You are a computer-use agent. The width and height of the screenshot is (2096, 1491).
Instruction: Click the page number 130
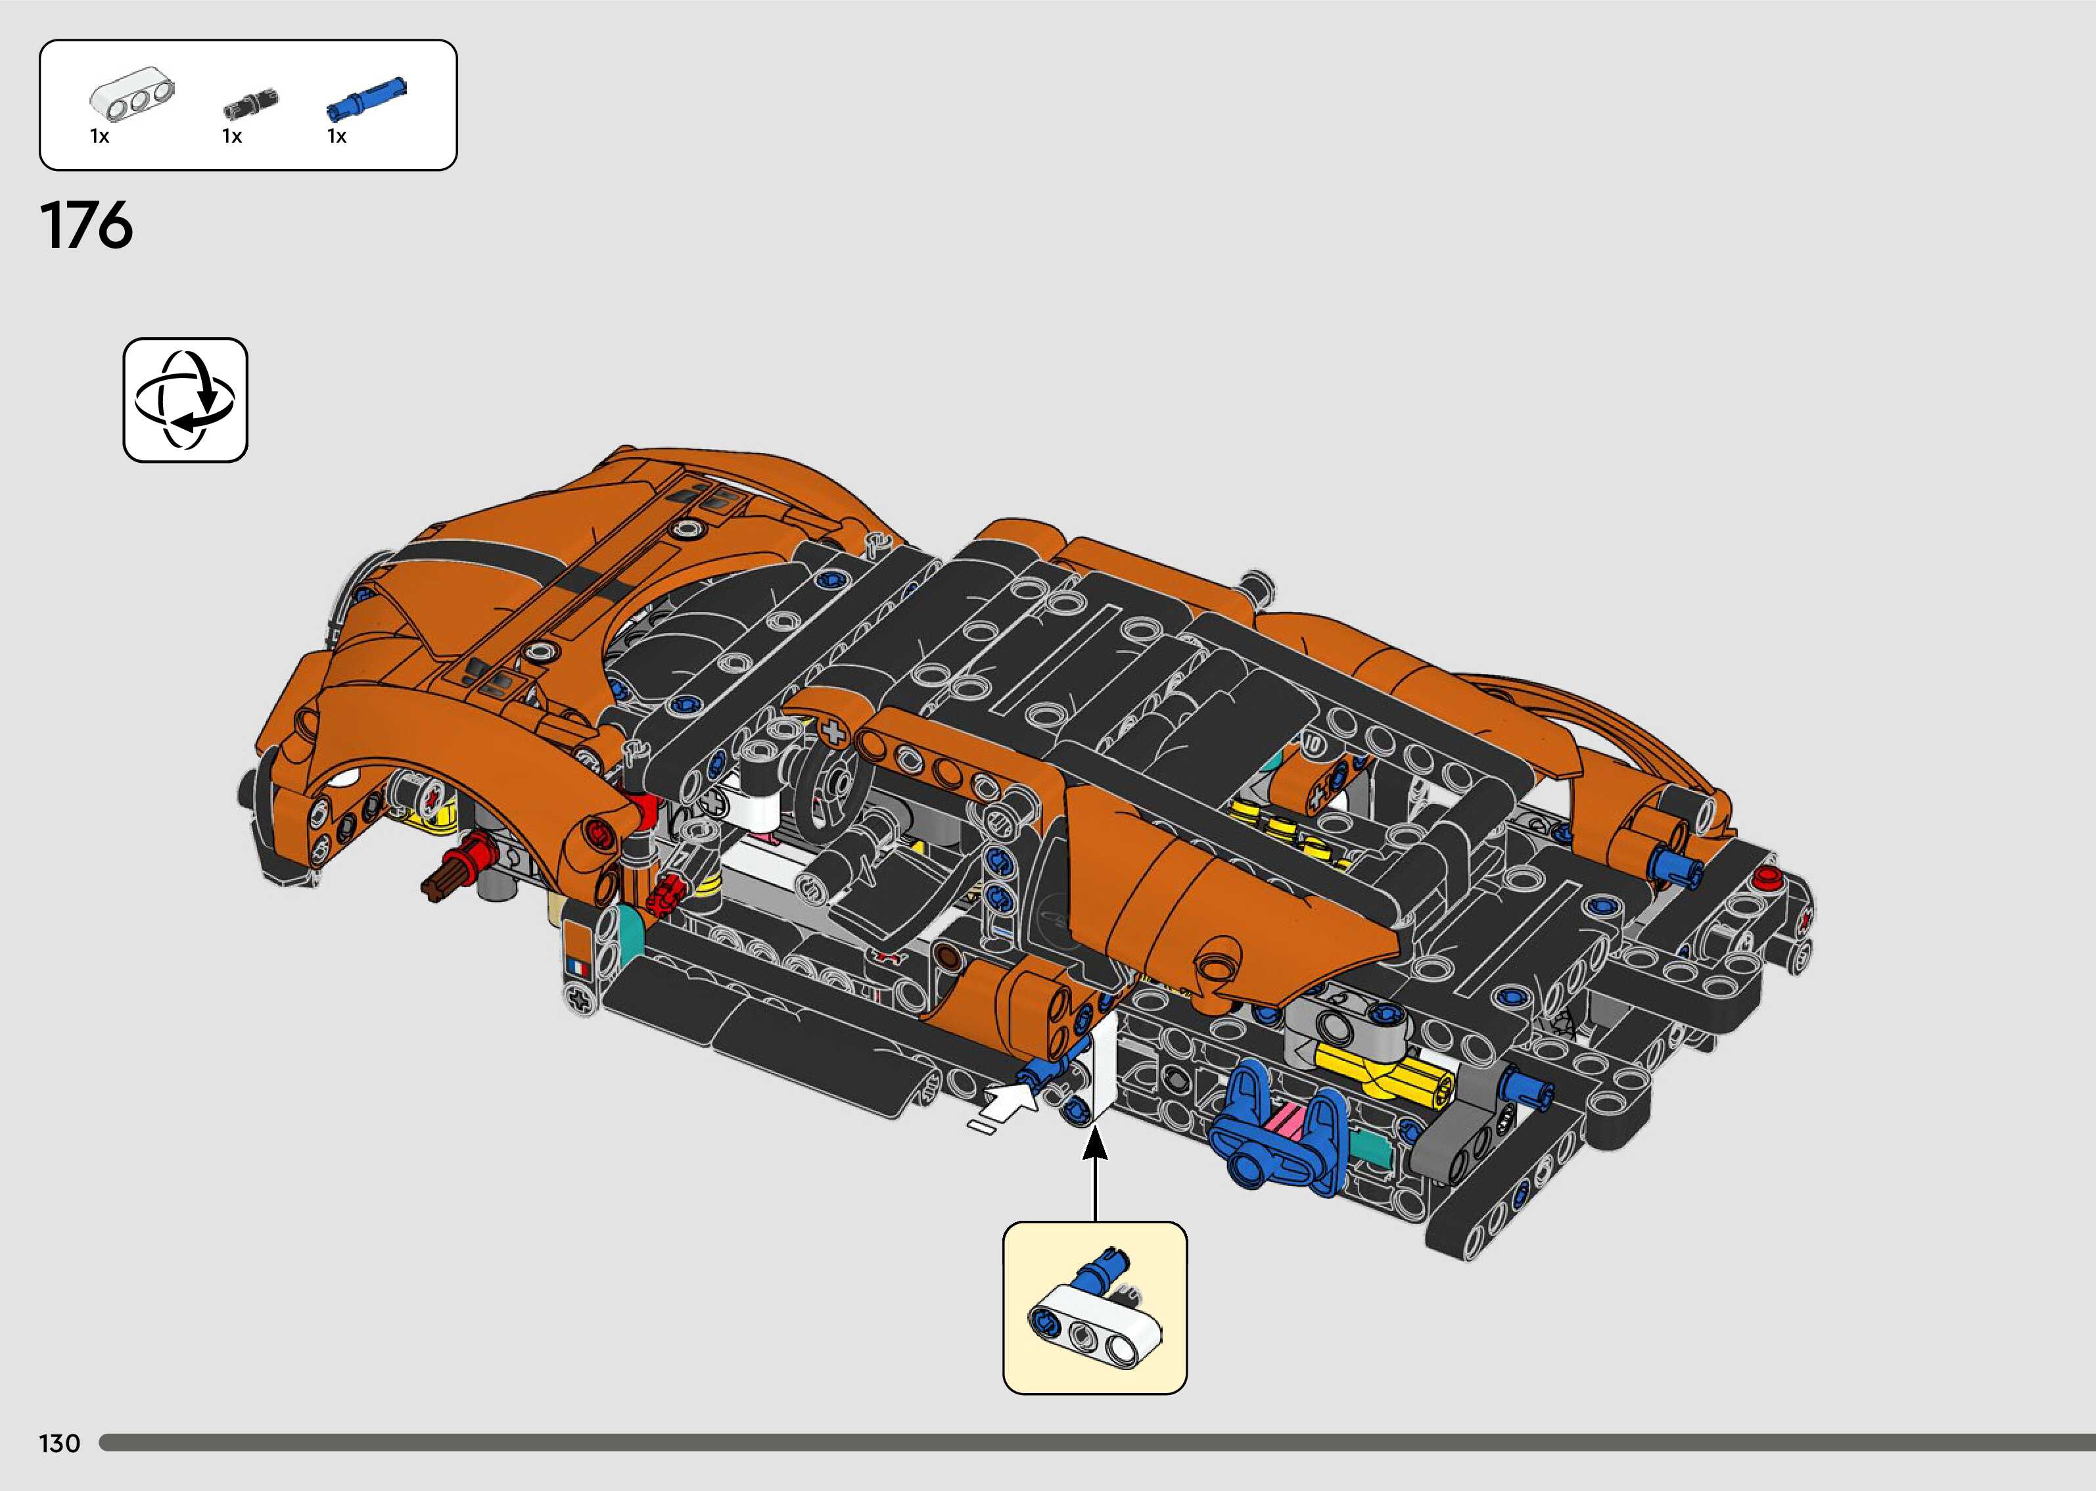pos(60,1444)
